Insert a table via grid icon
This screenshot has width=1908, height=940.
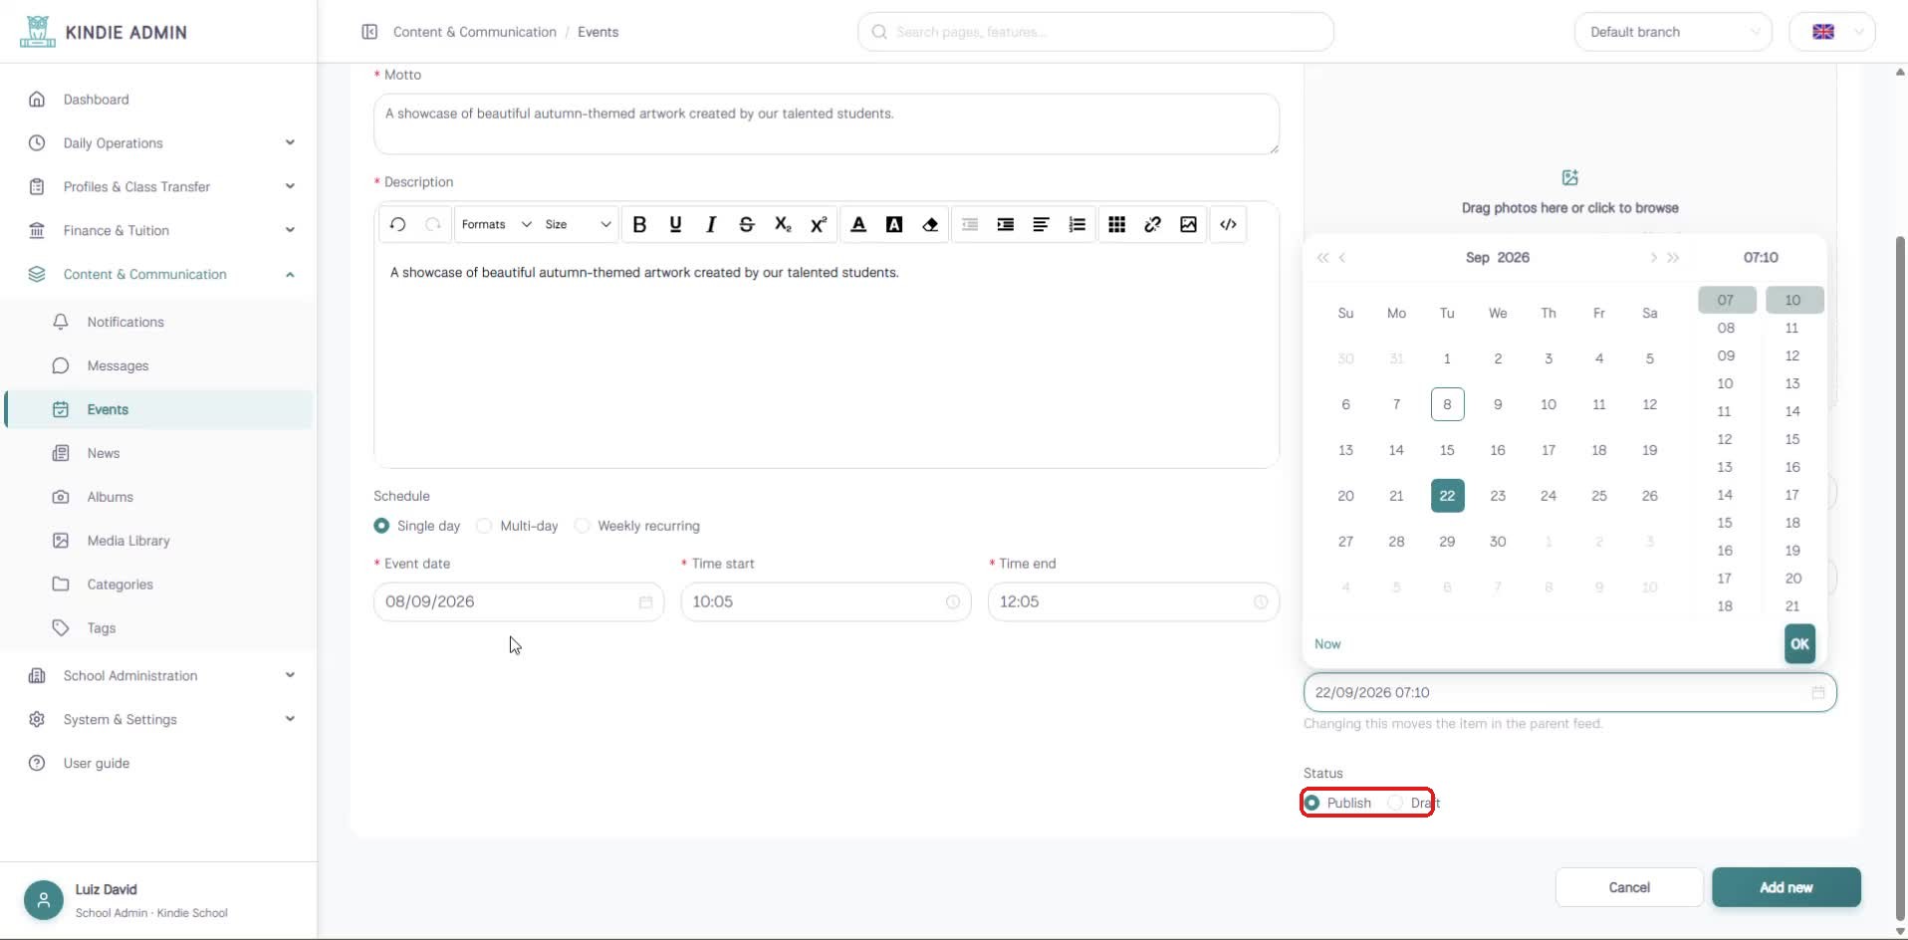[1117, 225]
